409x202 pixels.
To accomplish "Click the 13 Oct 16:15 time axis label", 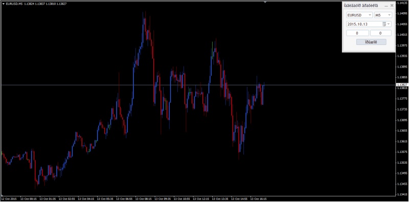I will point(259,199).
